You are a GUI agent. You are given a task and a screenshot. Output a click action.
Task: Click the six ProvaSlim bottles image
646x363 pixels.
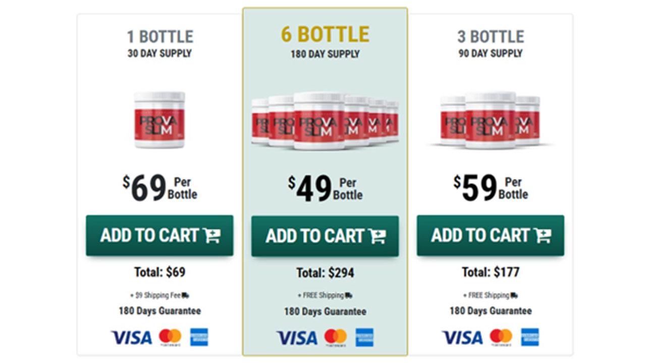pyautogui.click(x=325, y=121)
